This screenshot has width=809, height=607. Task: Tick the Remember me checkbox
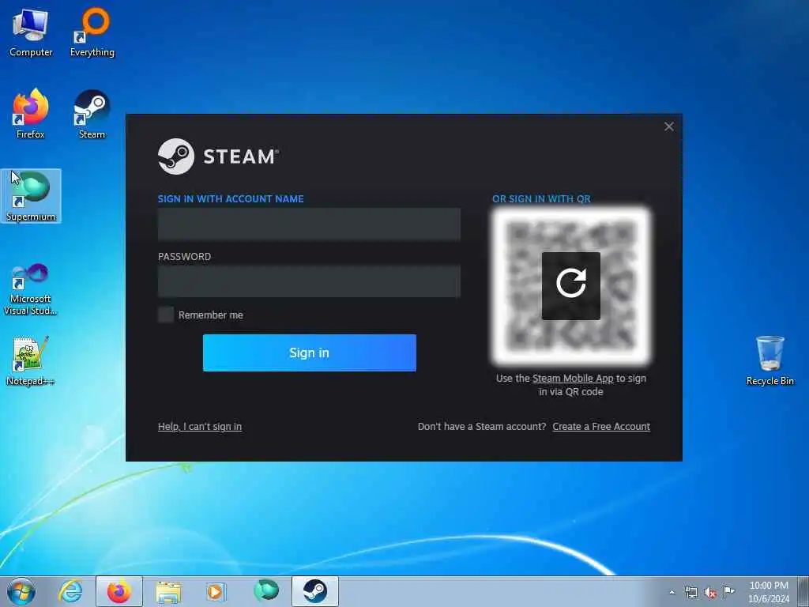pos(166,315)
